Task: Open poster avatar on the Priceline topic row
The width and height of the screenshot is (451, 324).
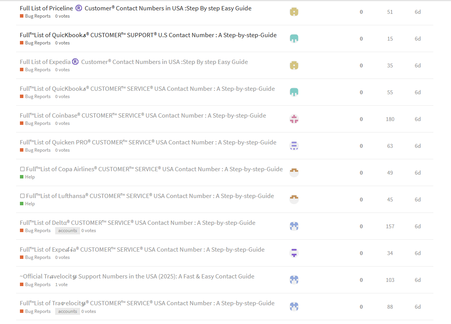Action: pos(294,12)
